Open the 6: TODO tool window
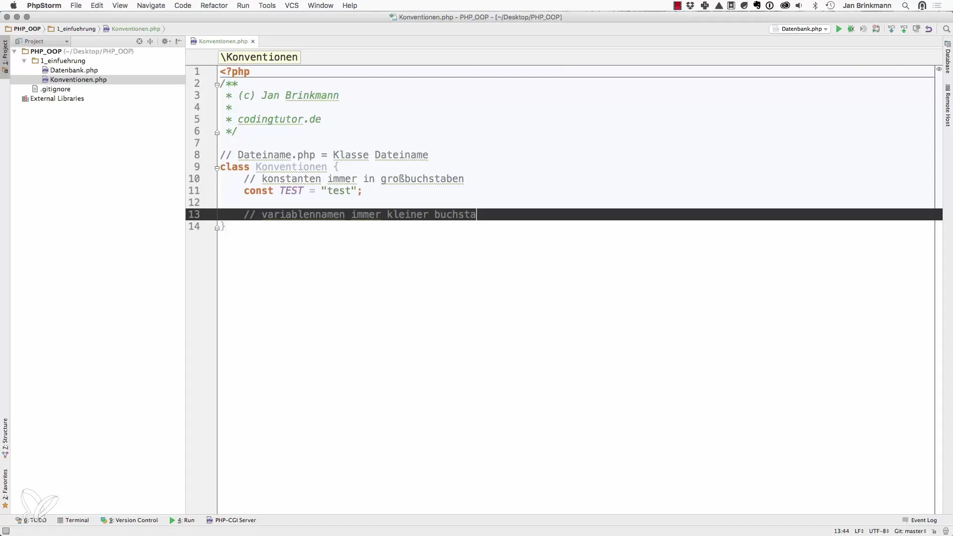The width and height of the screenshot is (953, 536). [x=31, y=520]
